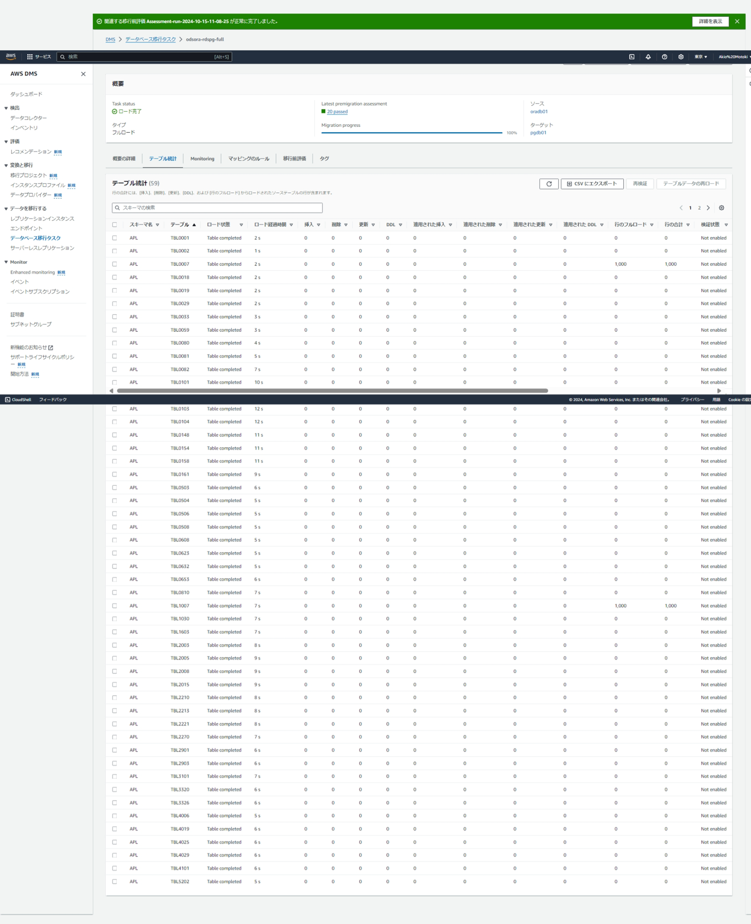Open the AWS services grid menu
The image size is (751, 924).
point(30,57)
